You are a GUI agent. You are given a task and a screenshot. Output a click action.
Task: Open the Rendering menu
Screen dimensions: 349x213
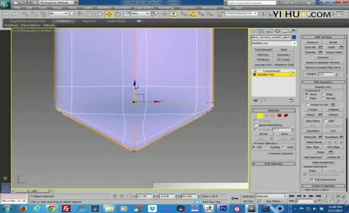[x=166, y=7]
